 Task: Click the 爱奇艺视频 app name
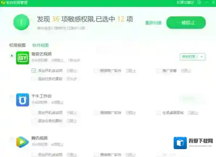click(41, 54)
